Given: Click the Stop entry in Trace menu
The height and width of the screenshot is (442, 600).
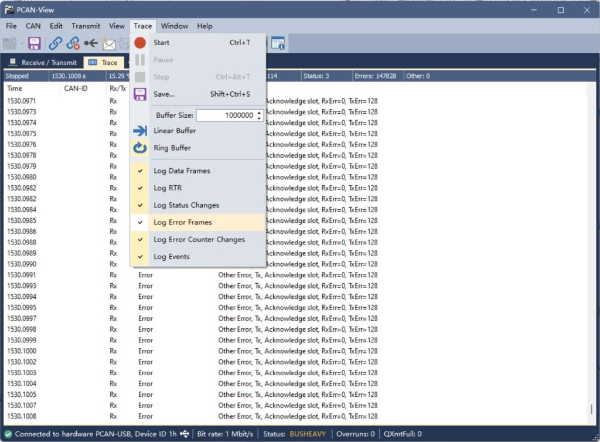Looking at the screenshot, I should (x=198, y=77).
